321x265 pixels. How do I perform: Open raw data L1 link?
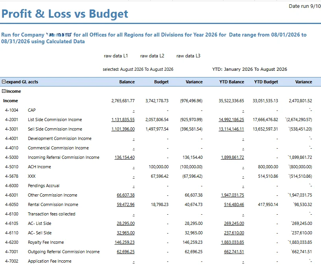[116, 56]
